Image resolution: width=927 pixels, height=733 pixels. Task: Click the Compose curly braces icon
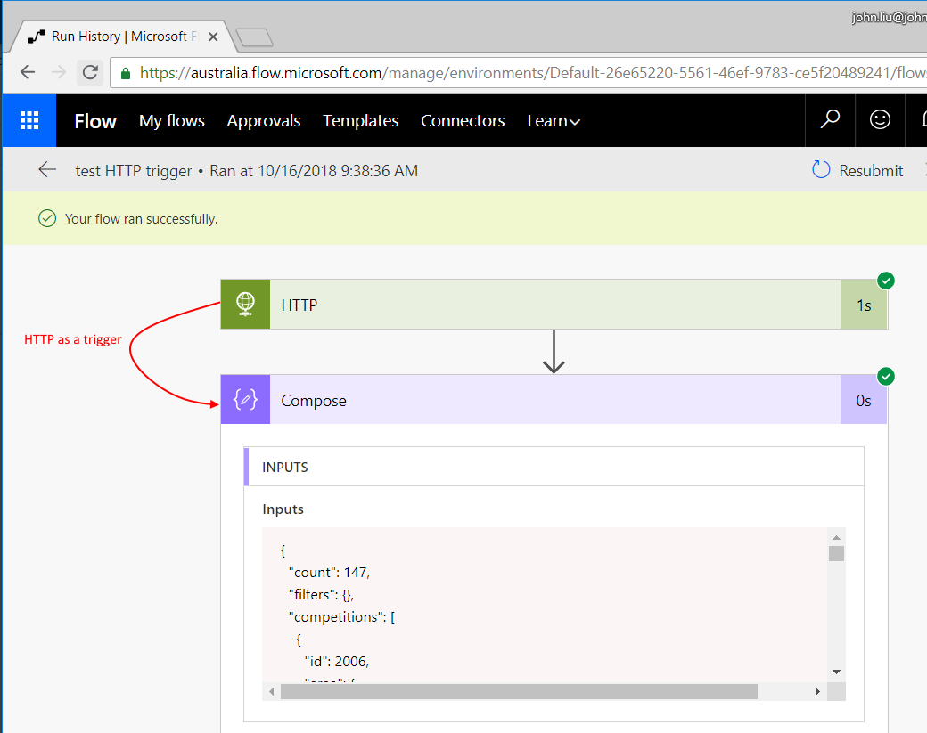pos(245,400)
